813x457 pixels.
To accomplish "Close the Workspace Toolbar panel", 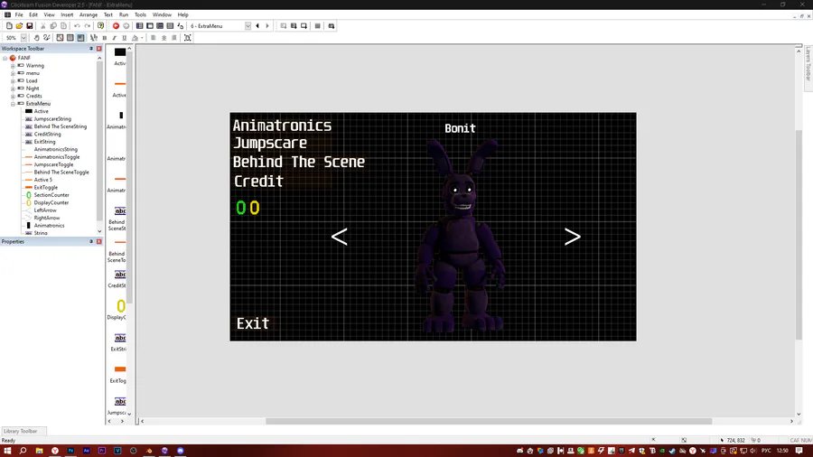I will 99,49.
